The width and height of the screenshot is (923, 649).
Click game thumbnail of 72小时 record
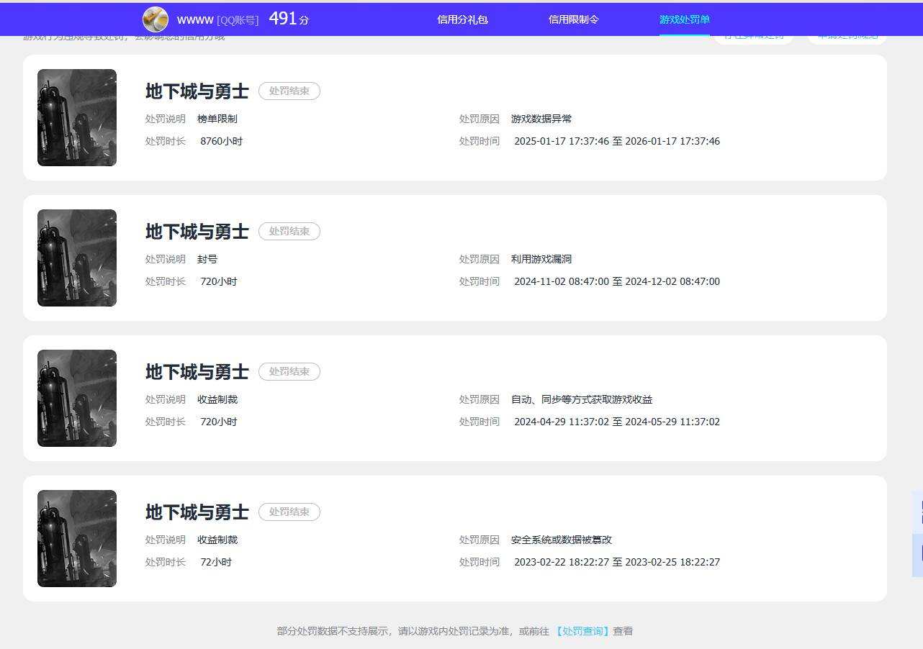(77, 538)
